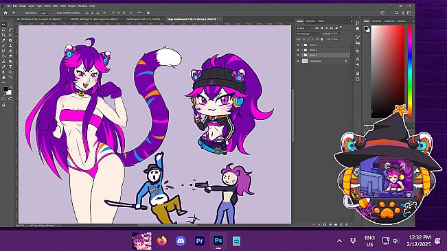Select the Eyedropper tool

click(3, 40)
